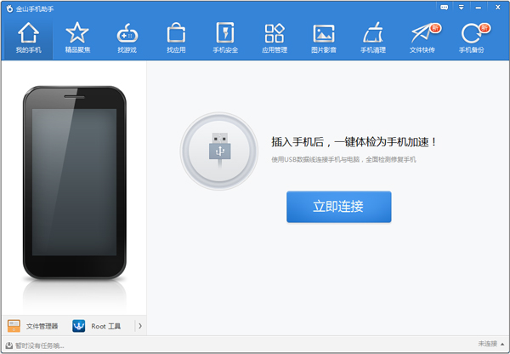Select the 手机安全 security icon

[225, 37]
